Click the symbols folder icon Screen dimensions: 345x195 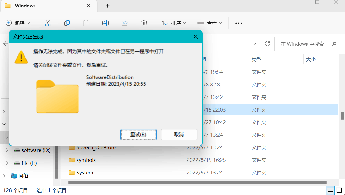coord(72,160)
